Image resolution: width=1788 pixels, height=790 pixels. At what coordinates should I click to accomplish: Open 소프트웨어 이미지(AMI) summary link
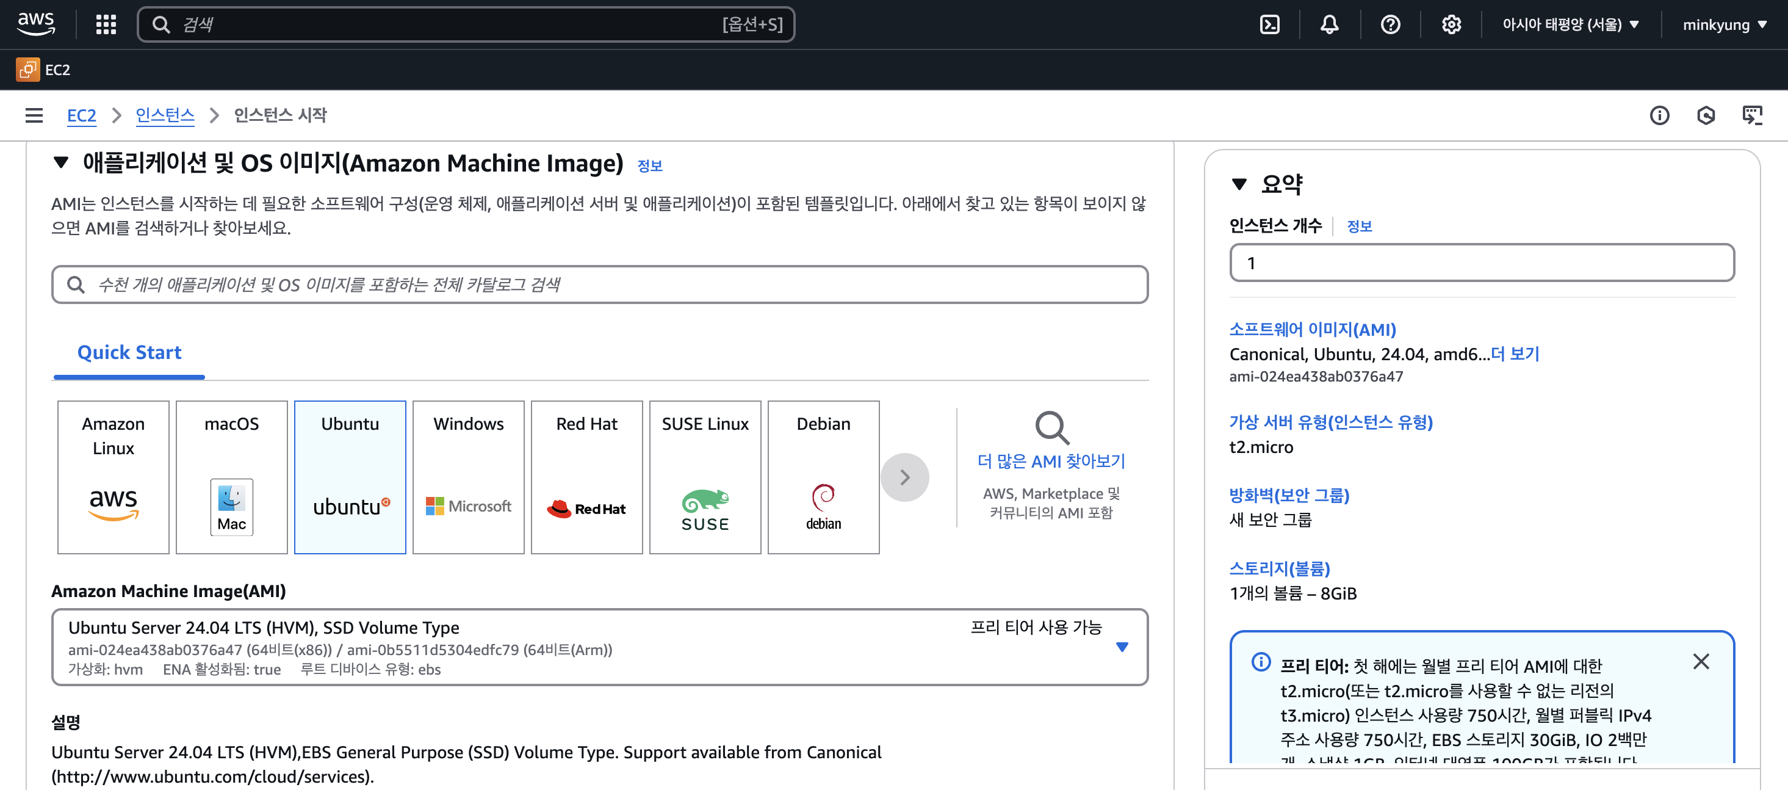tap(1312, 330)
